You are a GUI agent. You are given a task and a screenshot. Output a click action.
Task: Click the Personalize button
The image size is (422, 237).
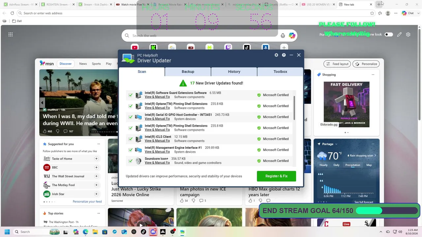[366, 64]
